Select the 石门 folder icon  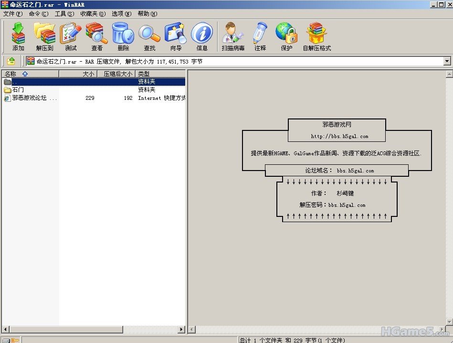[8, 90]
